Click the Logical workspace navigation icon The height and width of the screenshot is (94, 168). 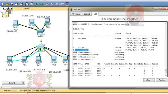(x=5, y=14)
